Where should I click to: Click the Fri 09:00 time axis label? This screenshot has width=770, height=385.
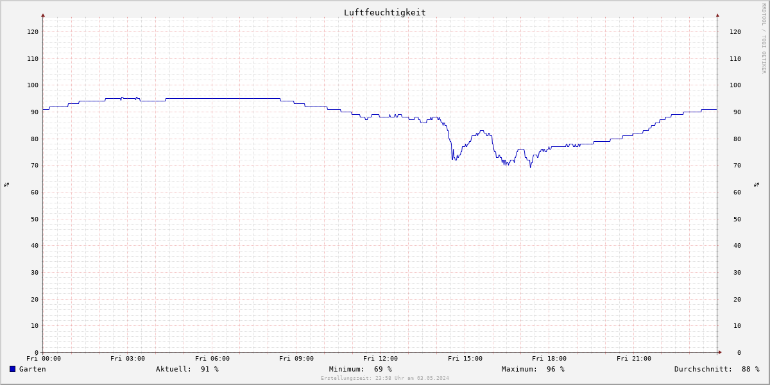pos(296,359)
